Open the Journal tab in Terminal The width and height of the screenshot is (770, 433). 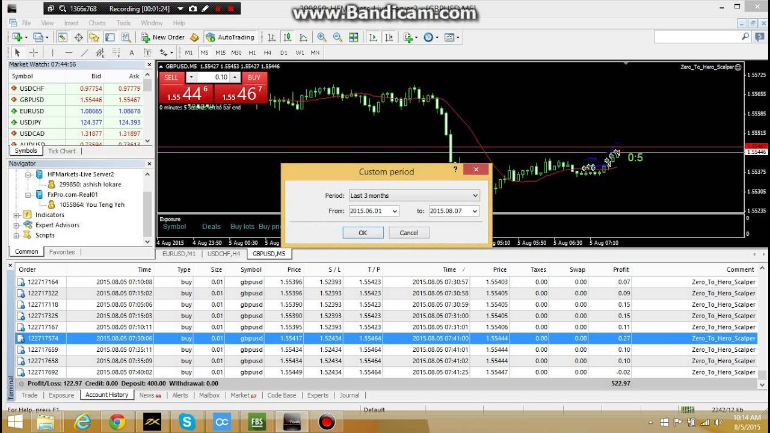tap(350, 395)
